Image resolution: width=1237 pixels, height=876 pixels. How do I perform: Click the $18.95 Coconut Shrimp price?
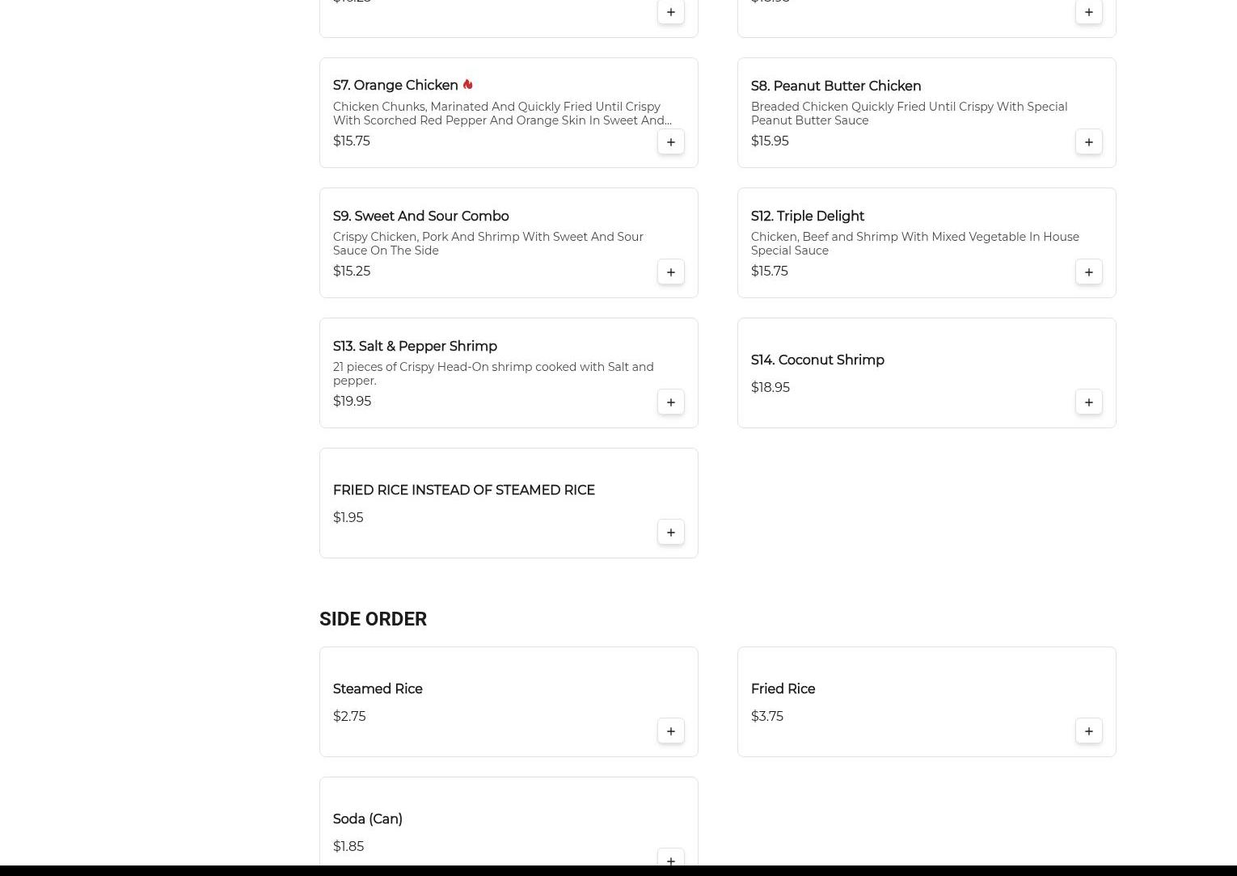(x=770, y=388)
